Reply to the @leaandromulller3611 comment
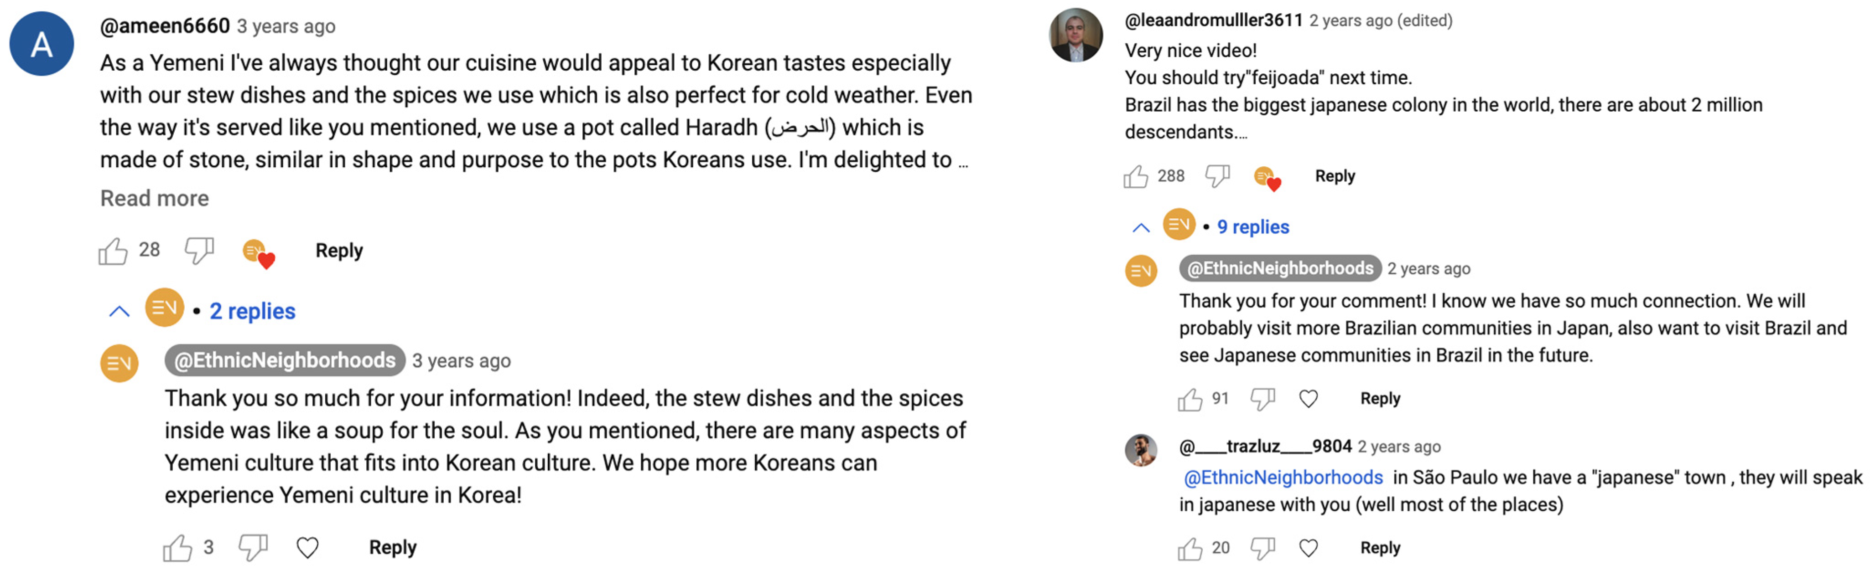 [1334, 176]
